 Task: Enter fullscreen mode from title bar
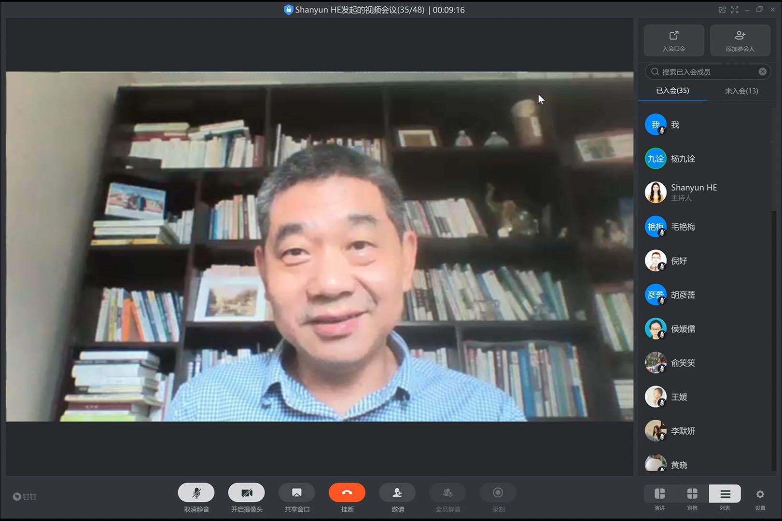click(735, 10)
